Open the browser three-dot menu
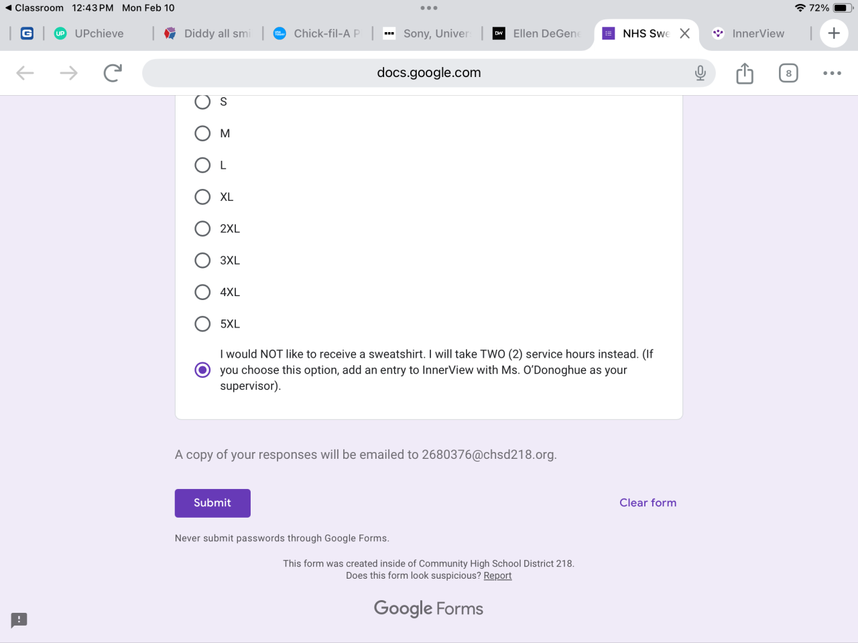Viewport: 858px width, 643px height. 832,73
